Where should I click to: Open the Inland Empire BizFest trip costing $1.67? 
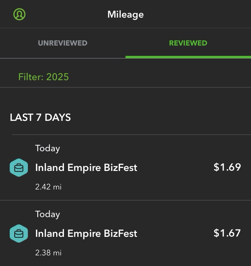(x=86, y=234)
